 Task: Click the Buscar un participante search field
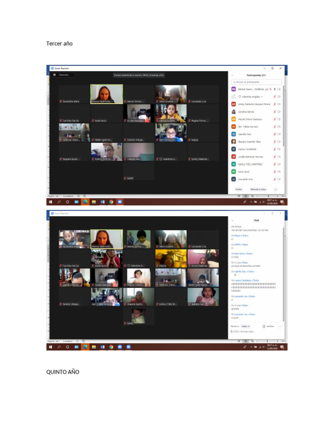(x=257, y=82)
